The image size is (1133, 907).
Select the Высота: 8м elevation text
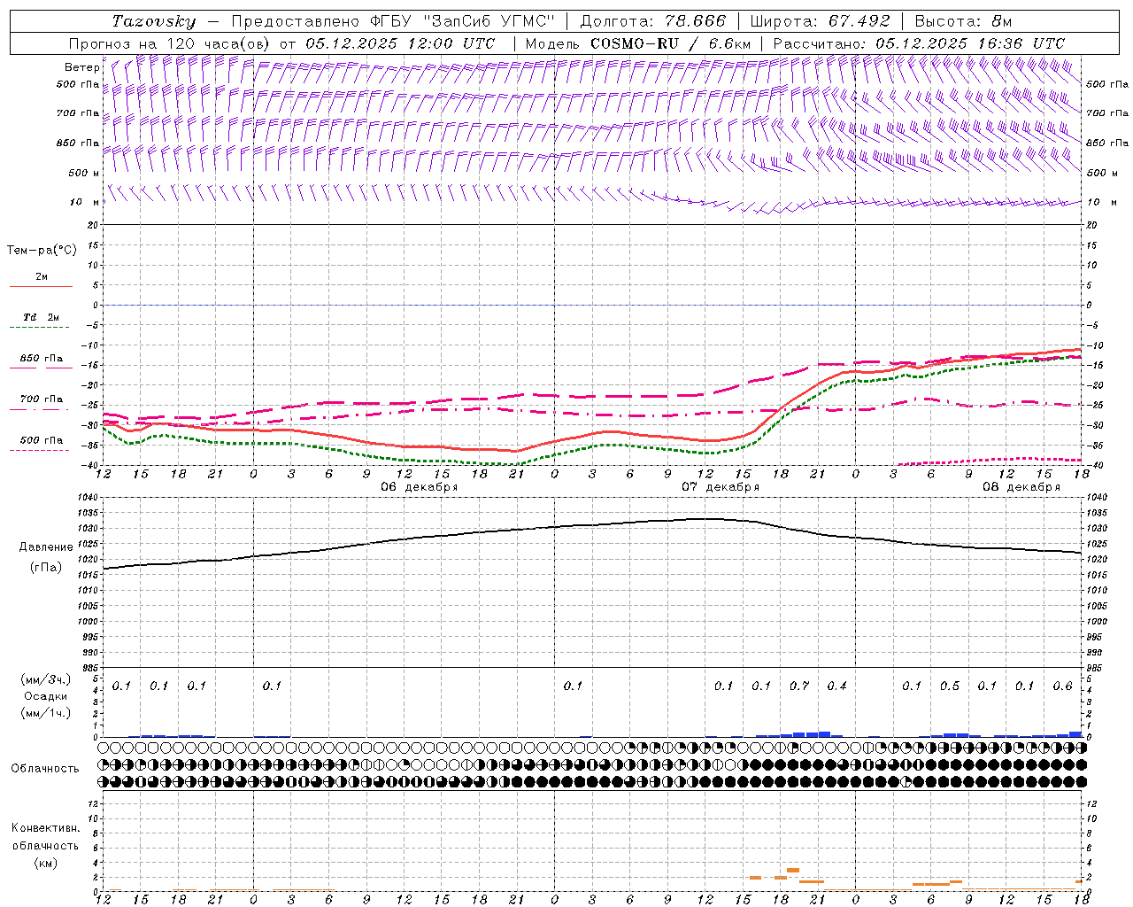click(963, 21)
